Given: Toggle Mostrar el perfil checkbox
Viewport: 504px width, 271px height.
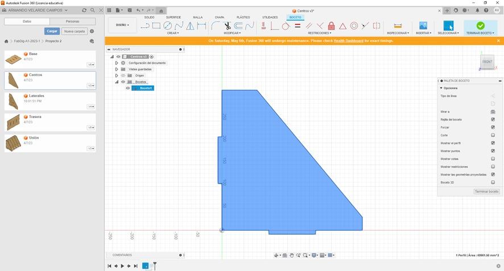Looking at the screenshot, I should (493, 143).
